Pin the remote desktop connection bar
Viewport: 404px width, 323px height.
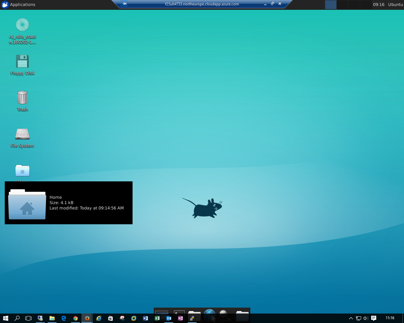tap(125, 4)
